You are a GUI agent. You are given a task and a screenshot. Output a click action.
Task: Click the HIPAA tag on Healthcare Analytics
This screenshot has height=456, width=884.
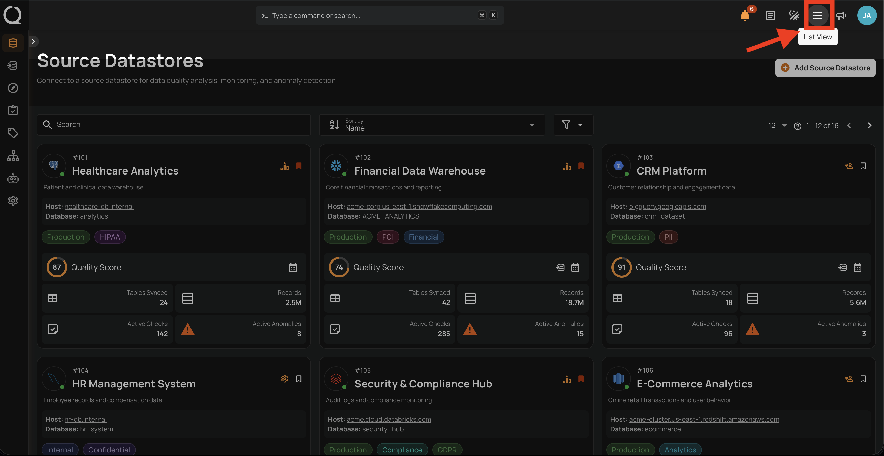110,237
